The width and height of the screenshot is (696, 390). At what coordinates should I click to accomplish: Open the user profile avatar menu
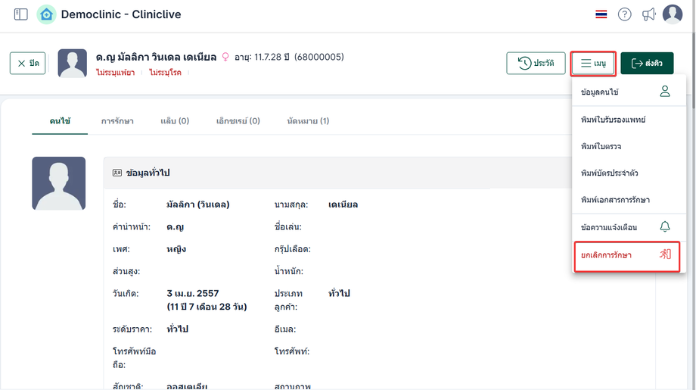tap(673, 14)
